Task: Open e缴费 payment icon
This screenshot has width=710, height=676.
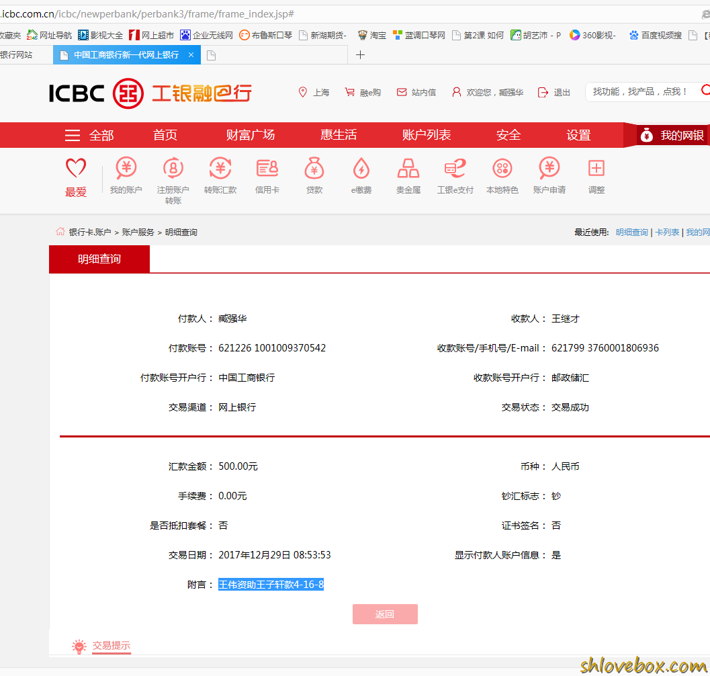Action: 361,168
